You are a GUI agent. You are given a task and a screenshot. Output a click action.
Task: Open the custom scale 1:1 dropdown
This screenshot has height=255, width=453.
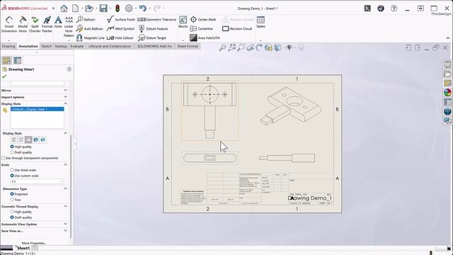tap(37, 181)
